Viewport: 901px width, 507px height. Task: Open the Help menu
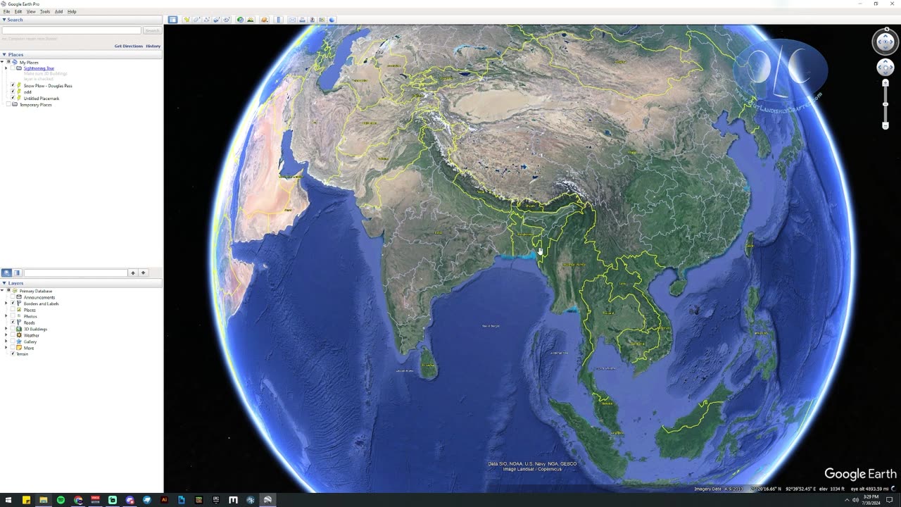72,12
